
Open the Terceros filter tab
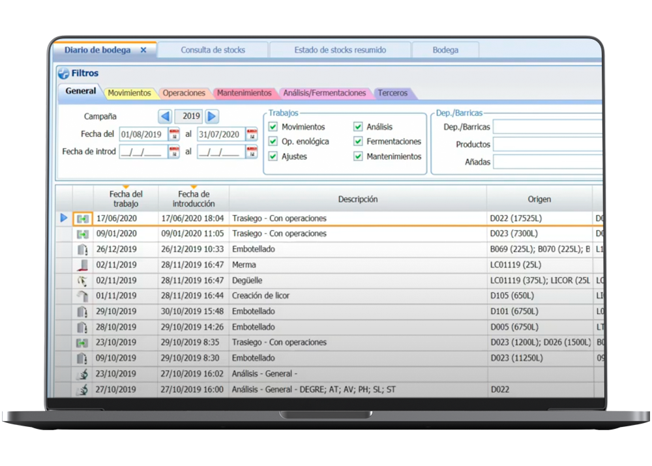coord(393,93)
